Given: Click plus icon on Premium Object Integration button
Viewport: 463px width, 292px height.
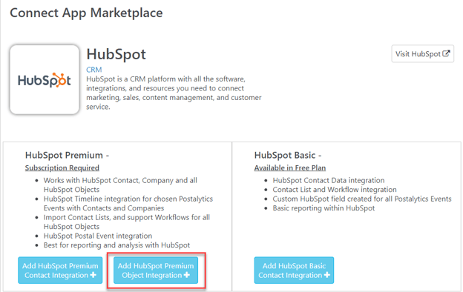Looking at the screenshot, I should 187,275.
